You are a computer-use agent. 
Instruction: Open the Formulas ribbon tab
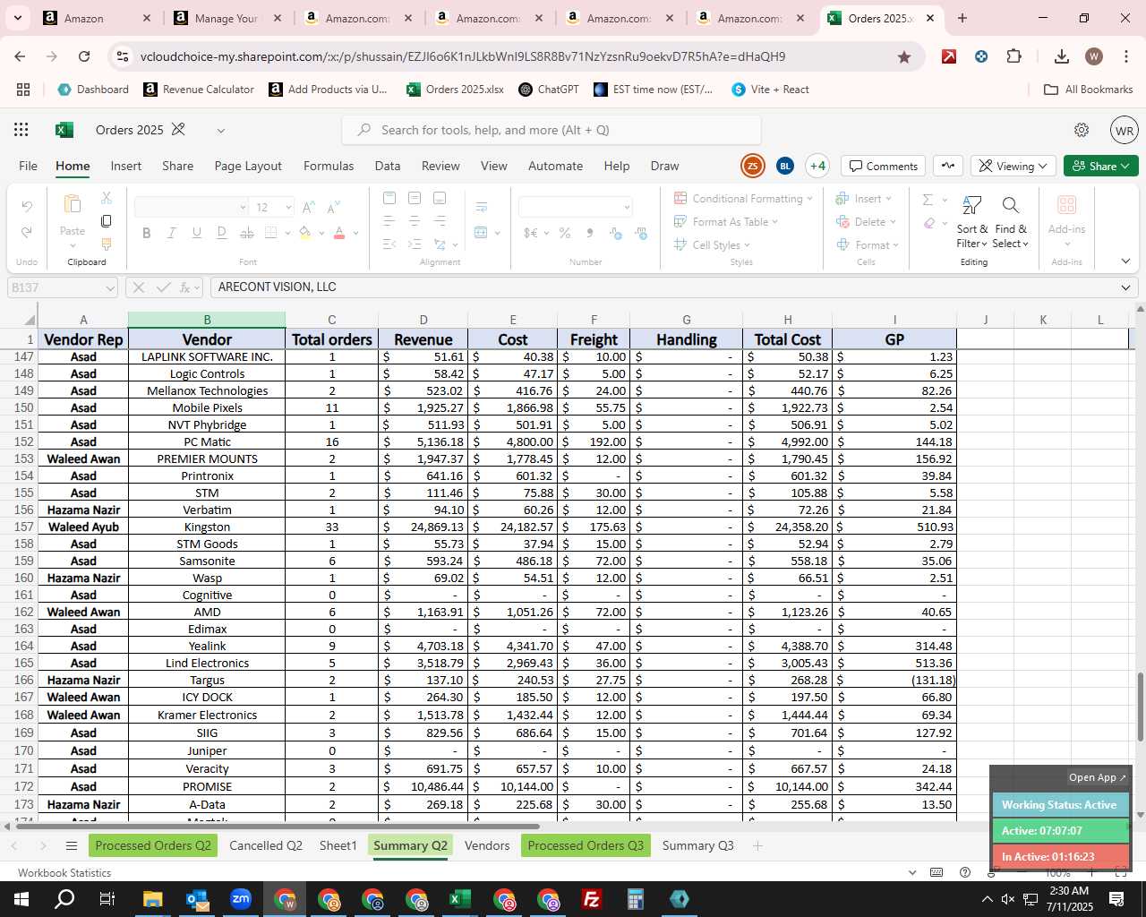pos(329,166)
